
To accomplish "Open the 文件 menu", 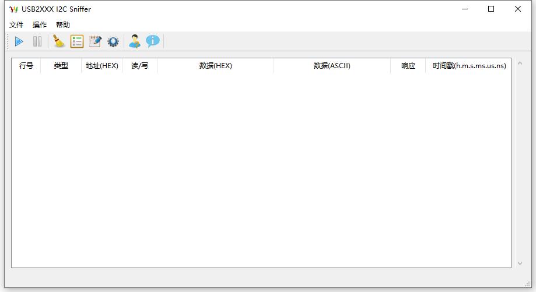I will (x=16, y=25).
